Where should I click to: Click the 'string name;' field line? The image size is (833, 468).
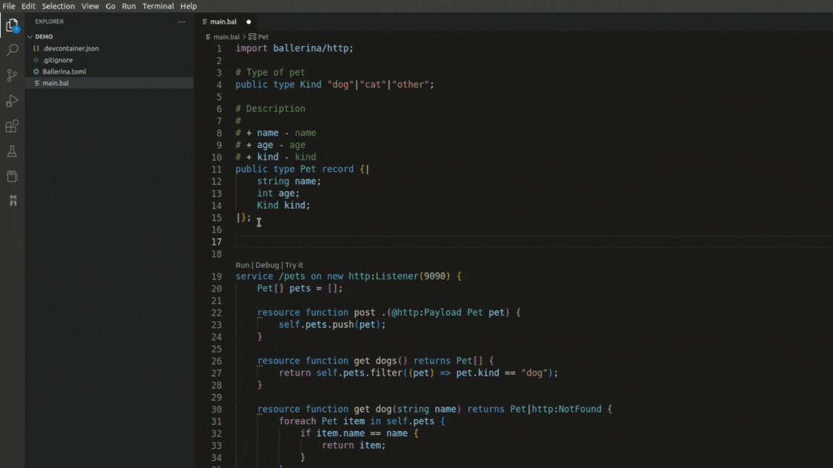pos(289,181)
